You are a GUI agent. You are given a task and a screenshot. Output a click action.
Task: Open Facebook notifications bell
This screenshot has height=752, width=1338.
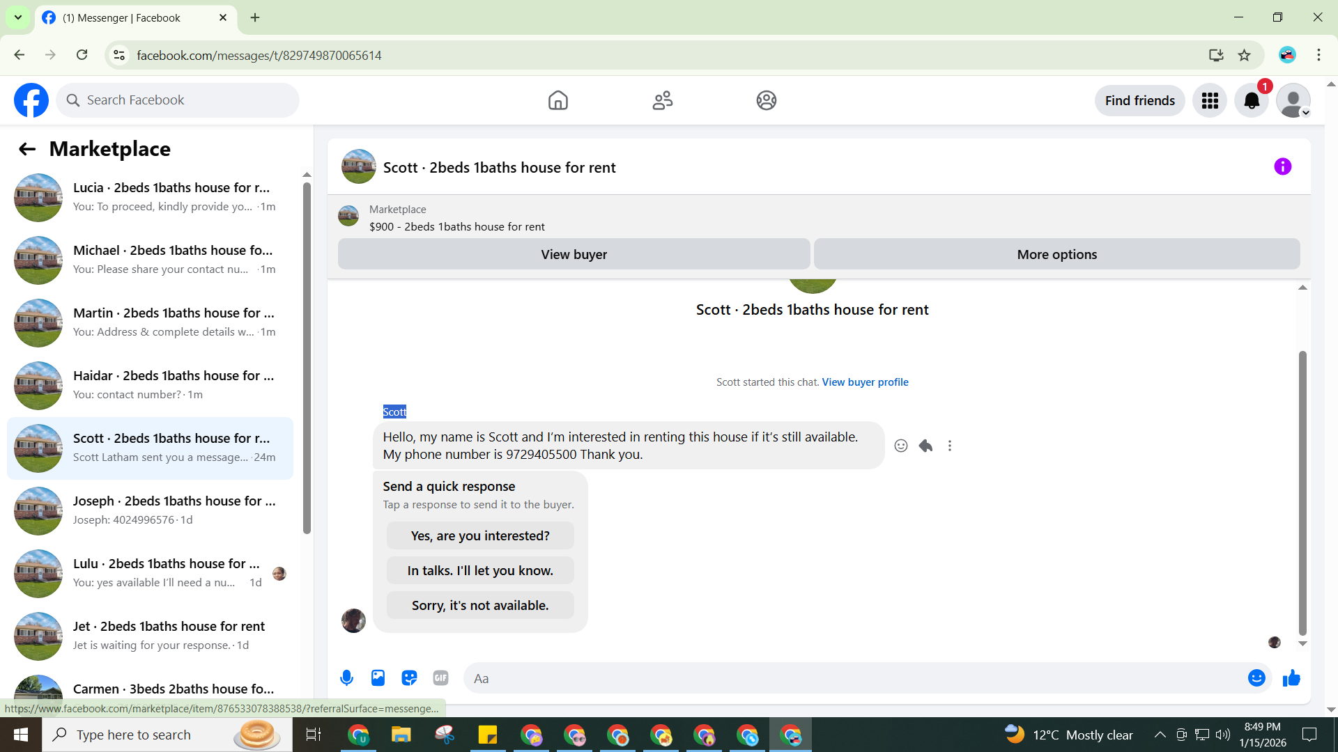[x=1252, y=101]
